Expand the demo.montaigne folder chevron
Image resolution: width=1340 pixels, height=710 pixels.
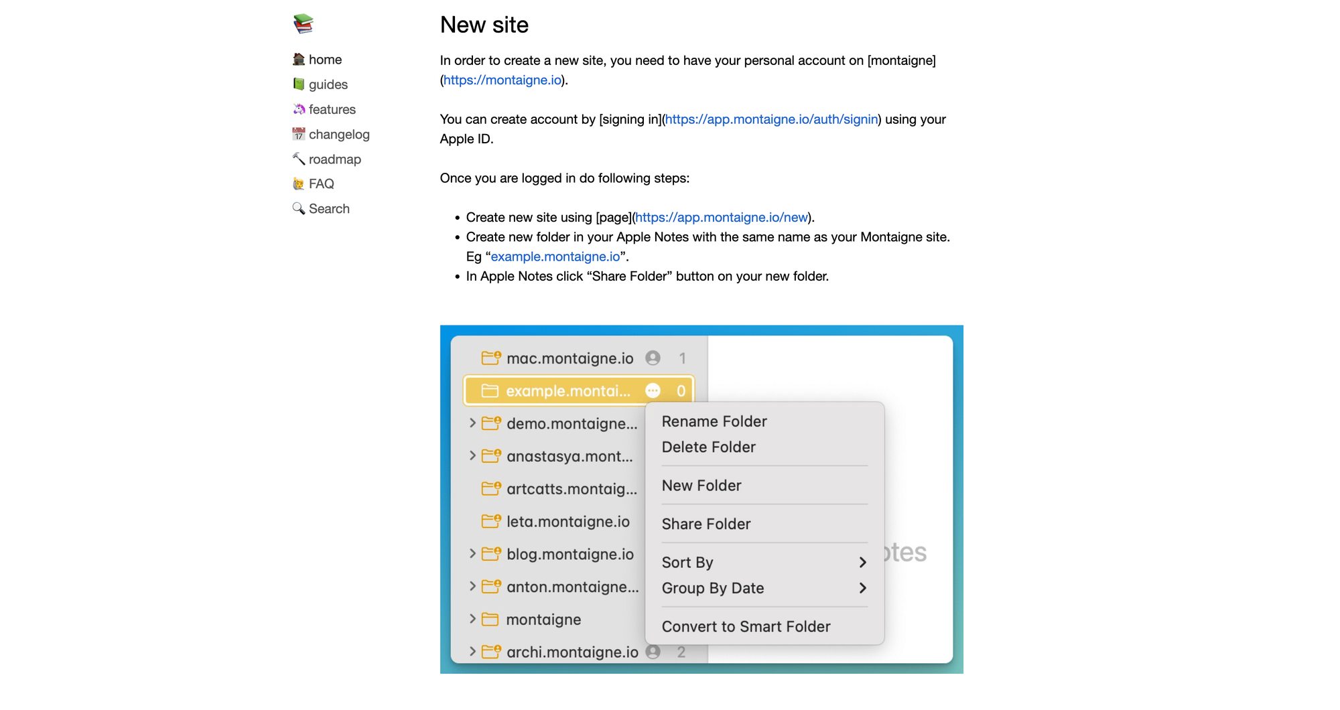click(x=472, y=423)
